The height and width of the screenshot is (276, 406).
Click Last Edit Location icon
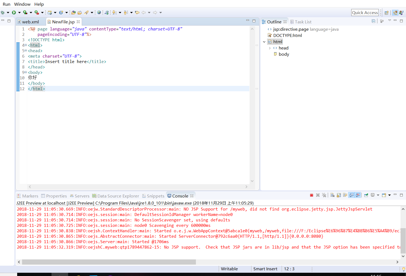click(x=137, y=12)
